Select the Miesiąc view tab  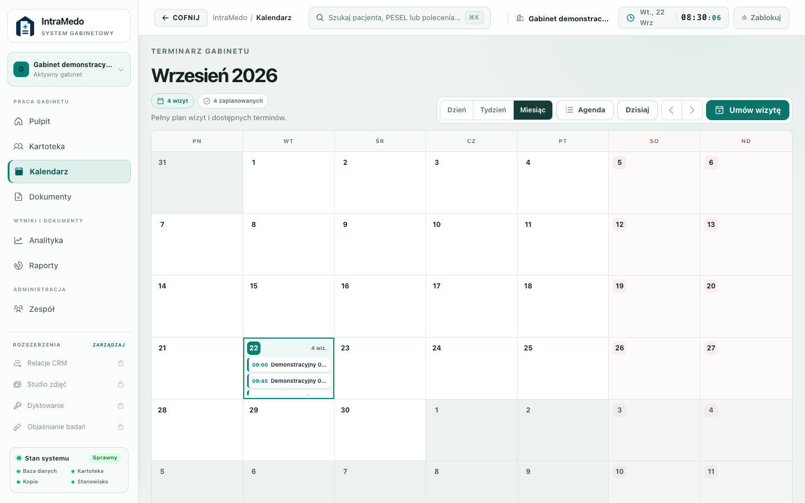pyautogui.click(x=533, y=110)
